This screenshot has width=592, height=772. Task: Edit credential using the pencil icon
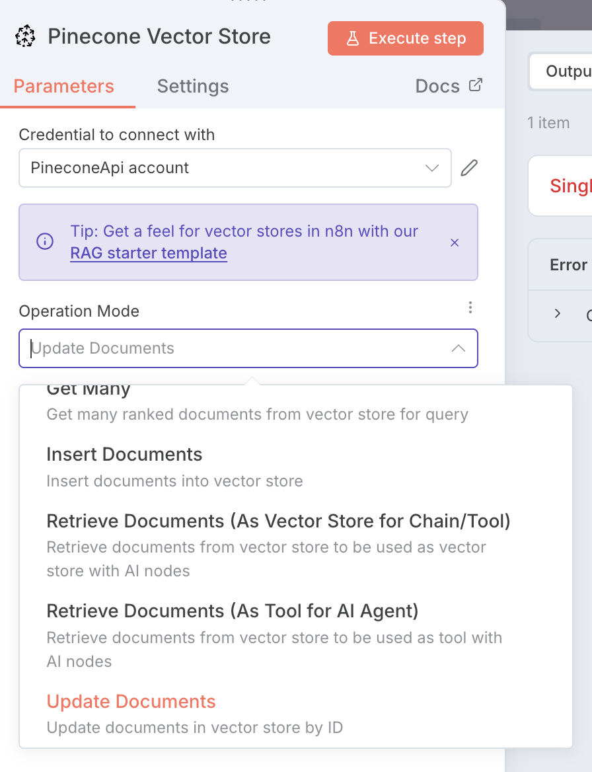click(x=469, y=168)
